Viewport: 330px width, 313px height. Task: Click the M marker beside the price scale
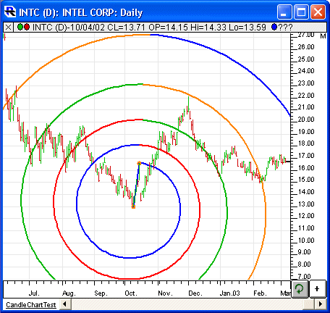pos(323,36)
